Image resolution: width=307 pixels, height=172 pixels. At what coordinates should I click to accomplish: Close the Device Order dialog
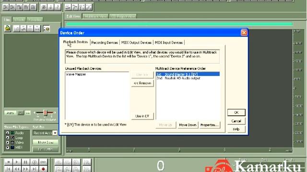pos(244,33)
